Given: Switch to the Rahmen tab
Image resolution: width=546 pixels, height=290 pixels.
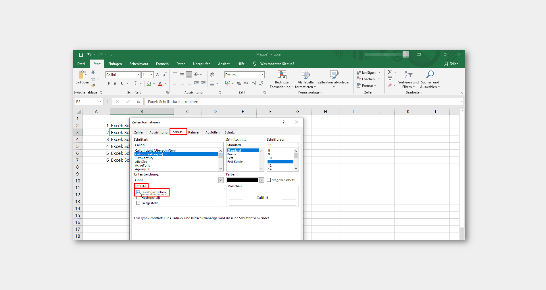Looking at the screenshot, I should pyautogui.click(x=194, y=132).
